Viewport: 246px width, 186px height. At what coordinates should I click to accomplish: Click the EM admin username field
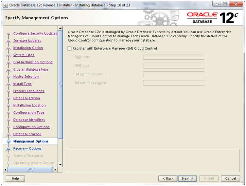[x=174, y=74]
